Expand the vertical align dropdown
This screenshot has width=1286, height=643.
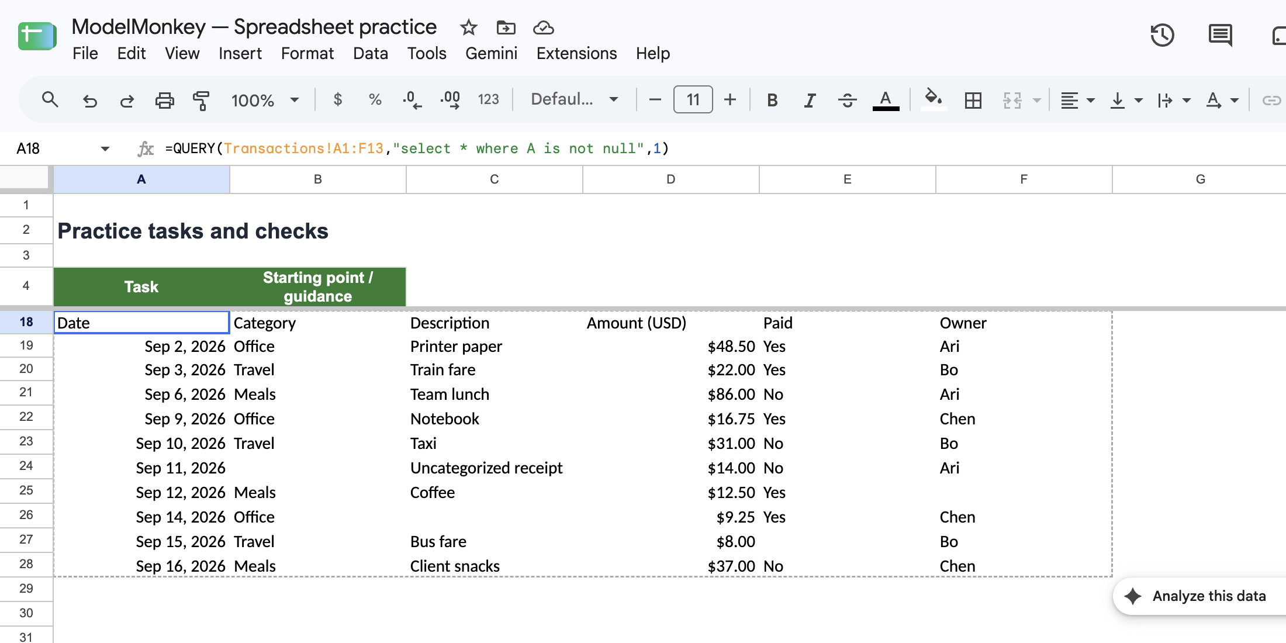click(x=1139, y=101)
